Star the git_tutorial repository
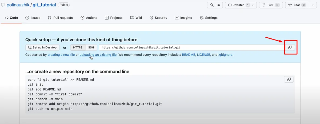The width and height of the screenshot is (320, 124). [x=297, y=5]
